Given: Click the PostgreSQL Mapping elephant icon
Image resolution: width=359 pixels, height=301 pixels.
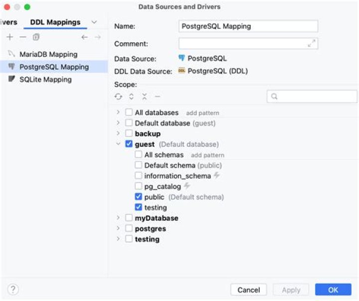Looking at the screenshot, I should coord(11,67).
